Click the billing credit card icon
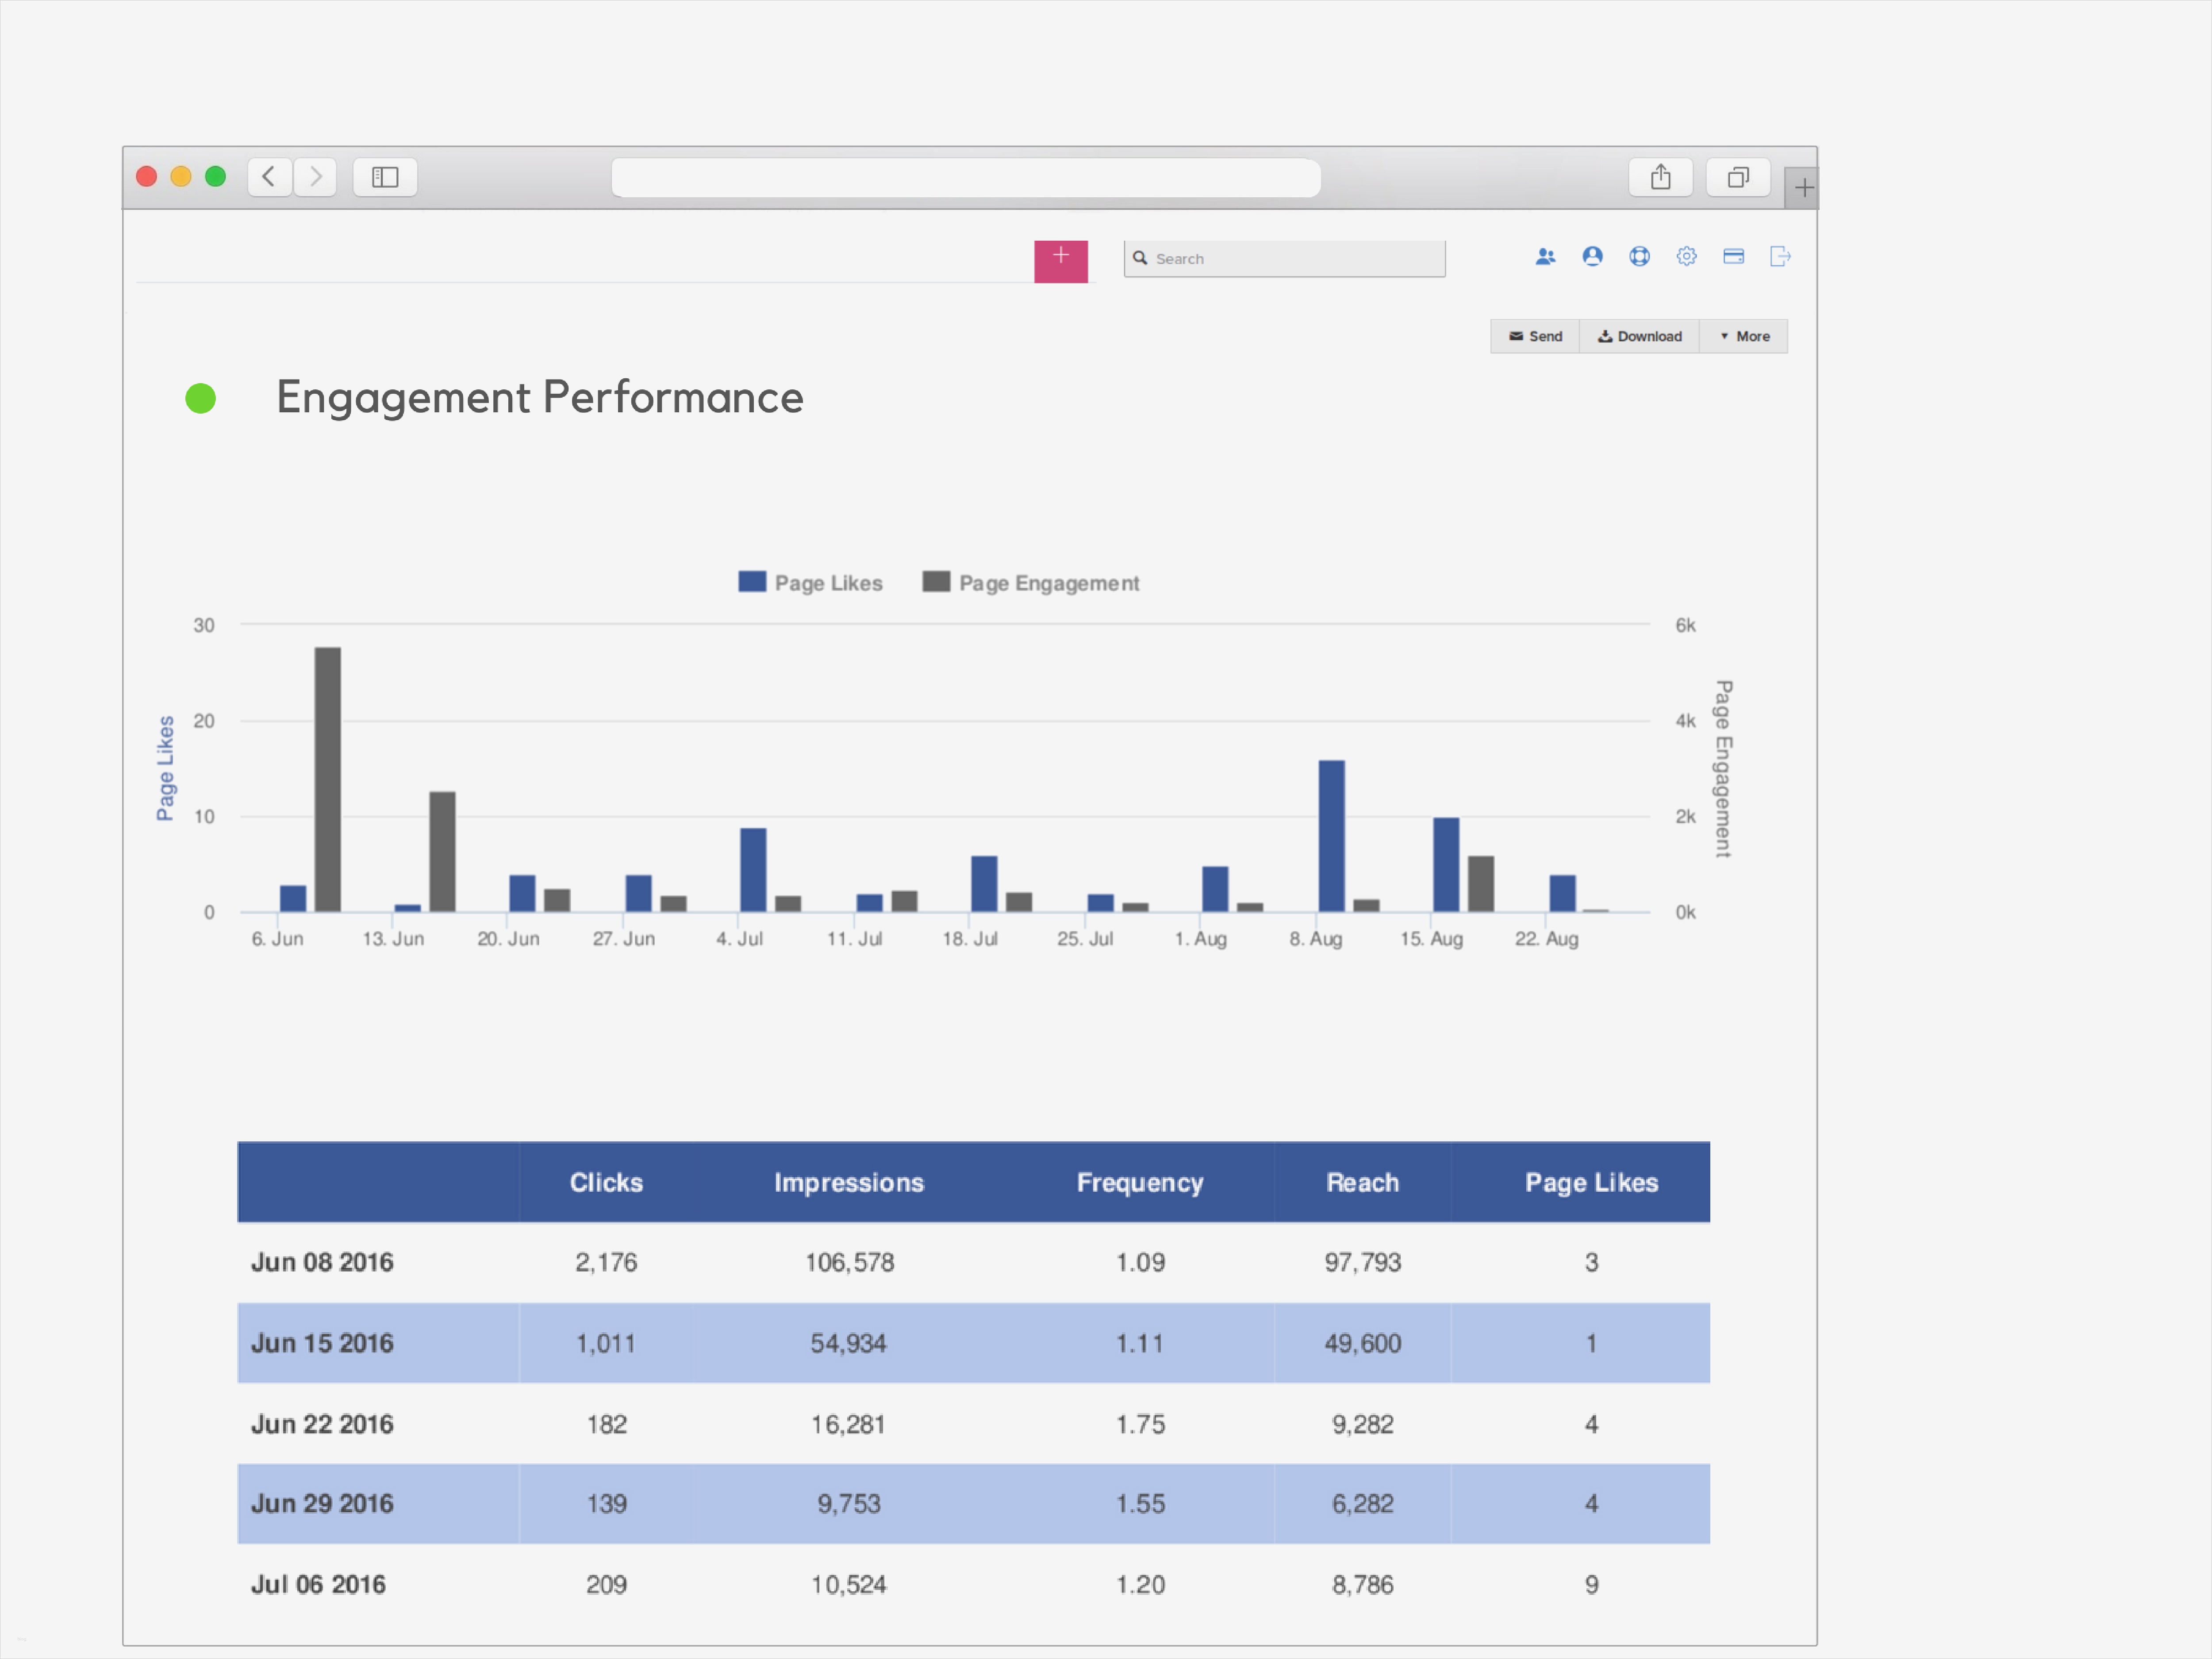Image resolution: width=2212 pixels, height=1659 pixels. tap(1733, 257)
